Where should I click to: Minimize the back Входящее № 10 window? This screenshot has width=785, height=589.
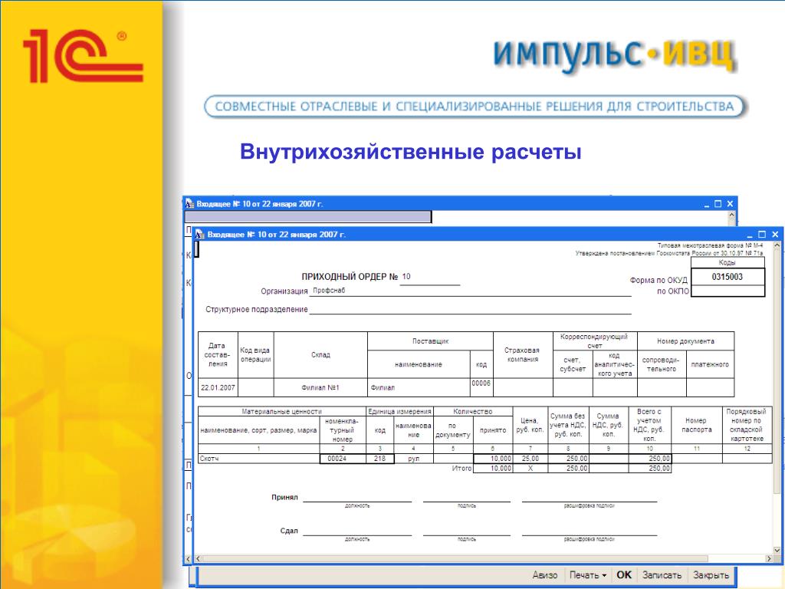(x=706, y=204)
